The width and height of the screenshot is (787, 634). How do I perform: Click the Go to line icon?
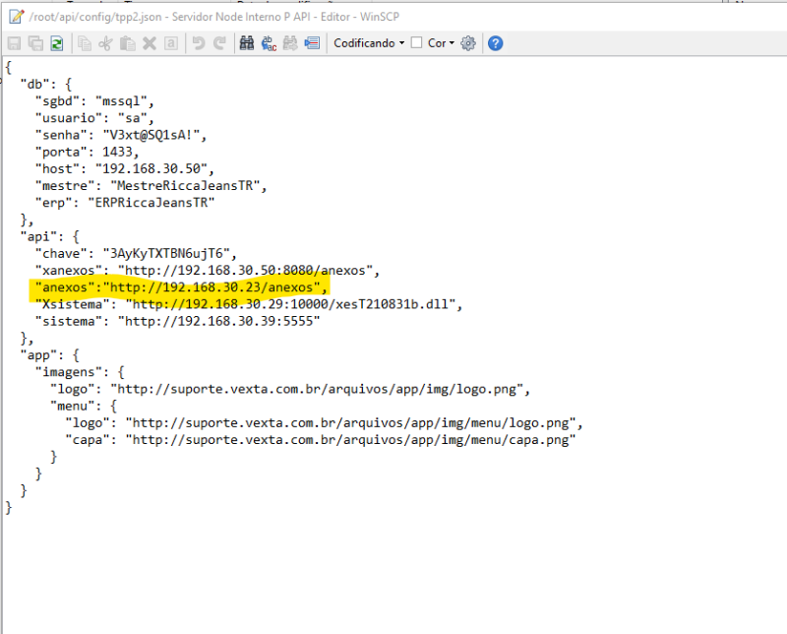pos(312,43)
